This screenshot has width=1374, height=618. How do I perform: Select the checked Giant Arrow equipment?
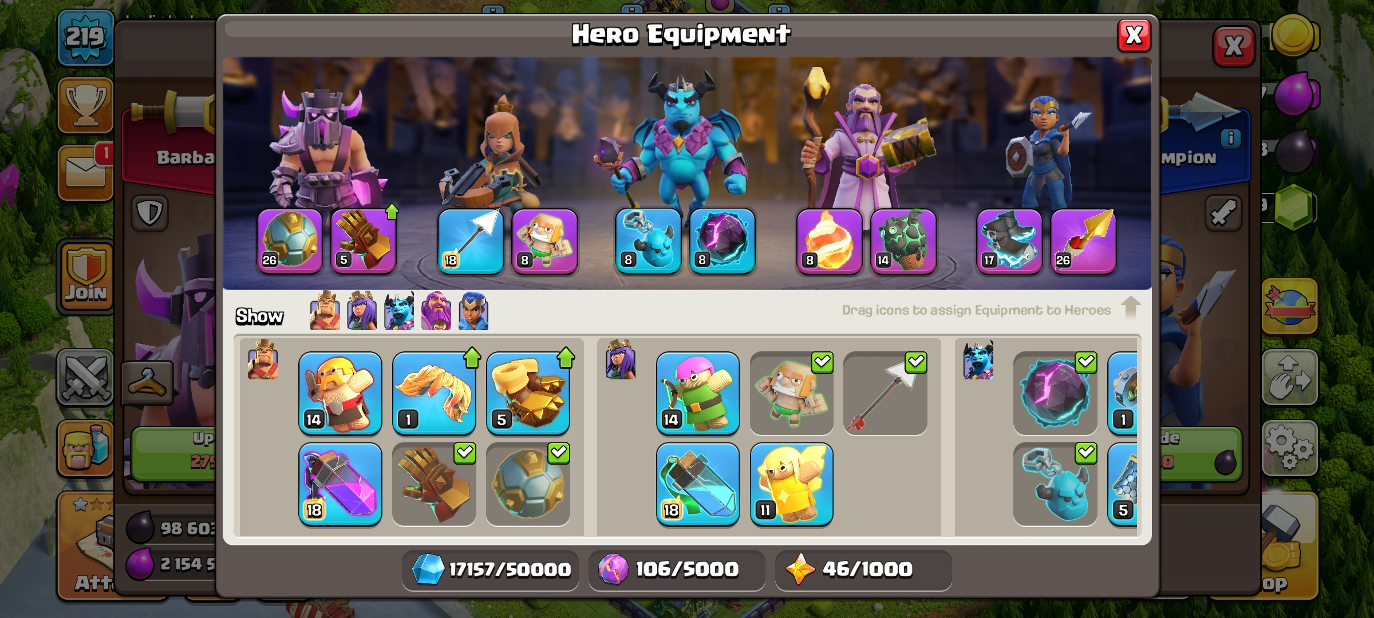point(885,393)
